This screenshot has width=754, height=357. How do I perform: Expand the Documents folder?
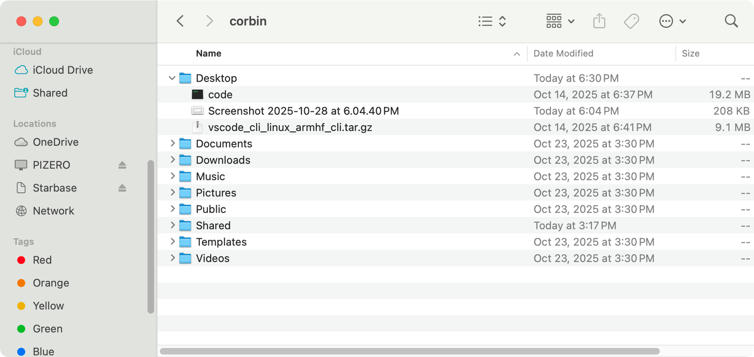coord(172,143)
